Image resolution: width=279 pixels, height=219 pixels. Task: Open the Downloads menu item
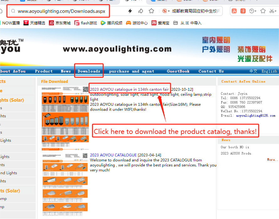pos(89,71)
